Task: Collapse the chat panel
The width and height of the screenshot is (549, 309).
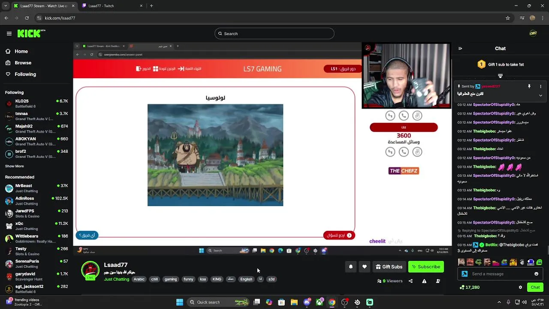Action: (460, 48)
